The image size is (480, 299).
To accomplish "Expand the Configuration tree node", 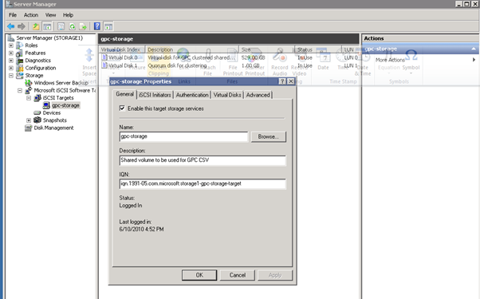I will [x=11, y=68].
